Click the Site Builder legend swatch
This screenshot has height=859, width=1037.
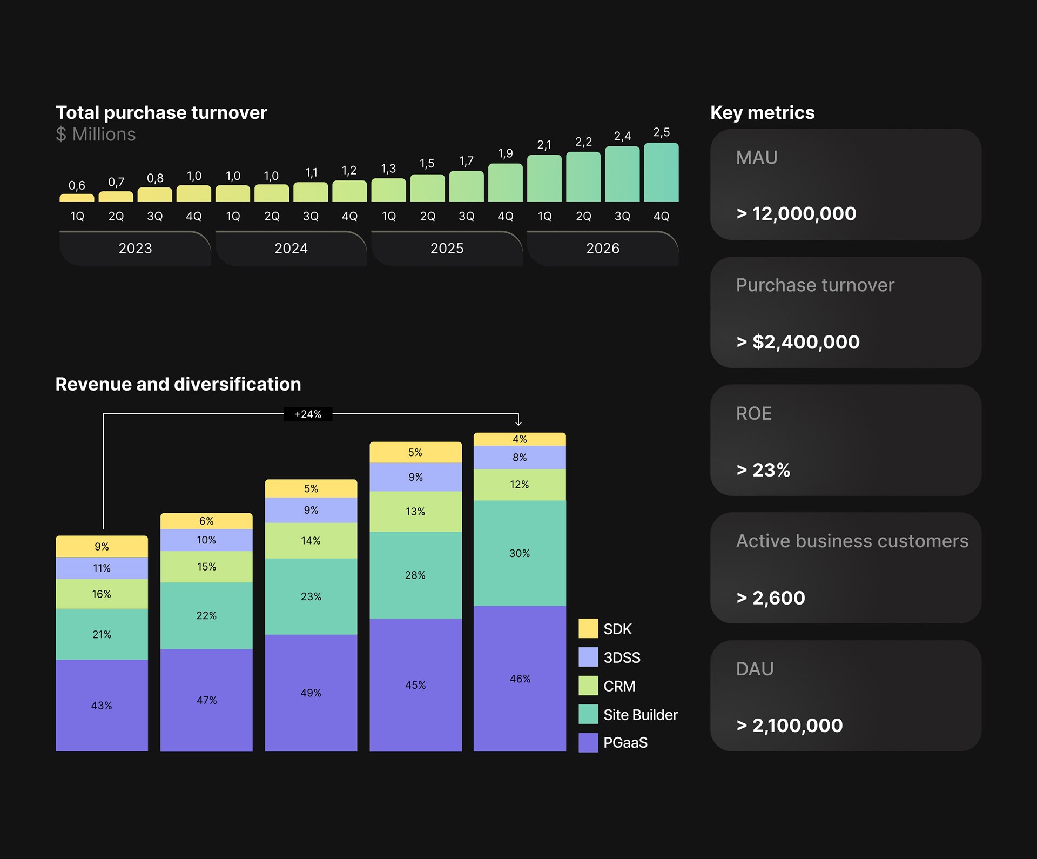click(588, 714)
